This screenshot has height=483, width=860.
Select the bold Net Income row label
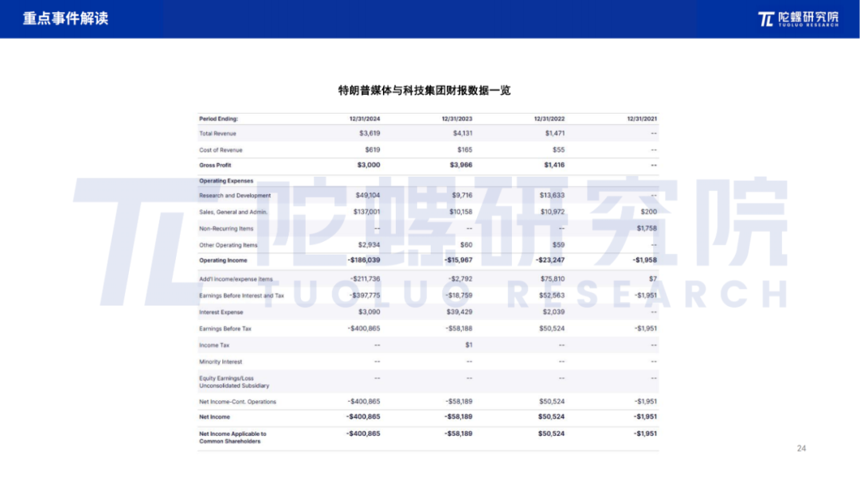(214, 417)
